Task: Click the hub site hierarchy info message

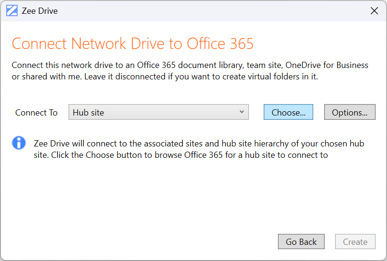Action: click(x=199, y=149)
